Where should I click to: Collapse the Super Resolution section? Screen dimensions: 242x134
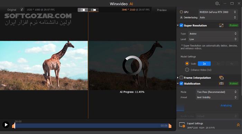(178, 25)
